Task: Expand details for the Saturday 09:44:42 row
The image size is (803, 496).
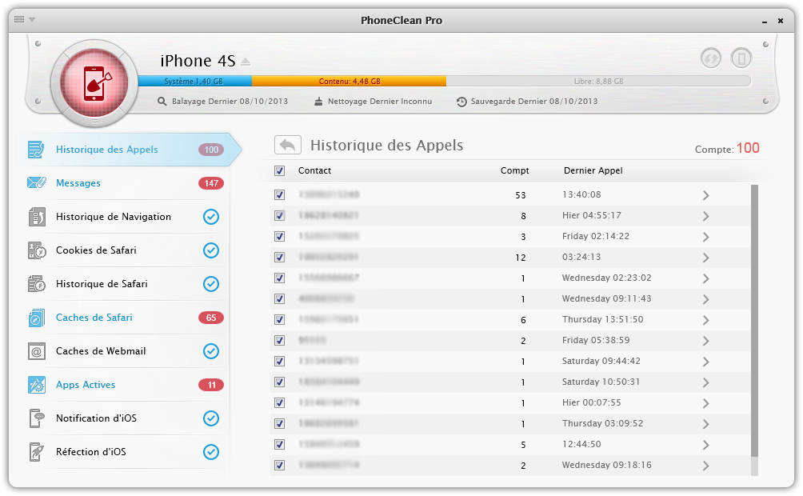Action: tap(705, 362)
